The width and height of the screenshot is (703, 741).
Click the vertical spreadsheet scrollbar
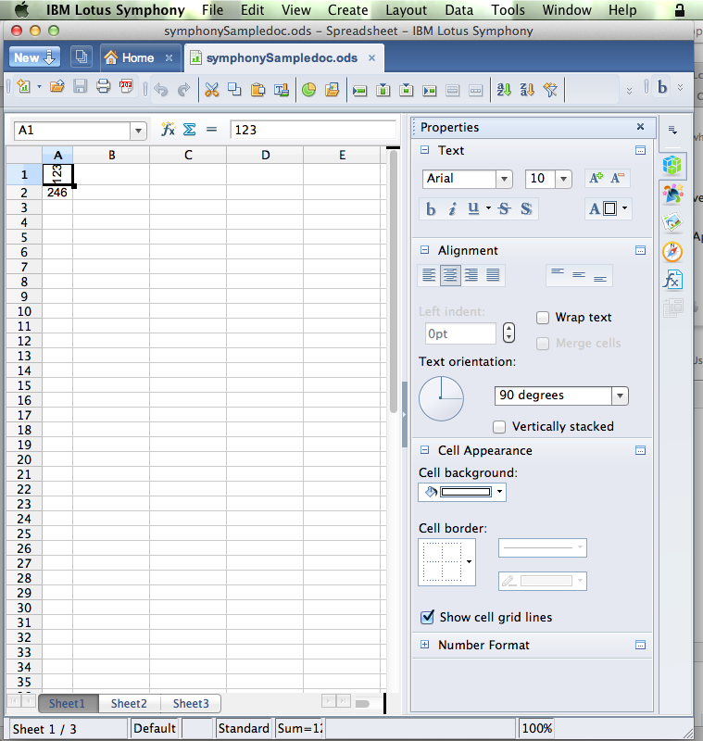click(393, 283)
